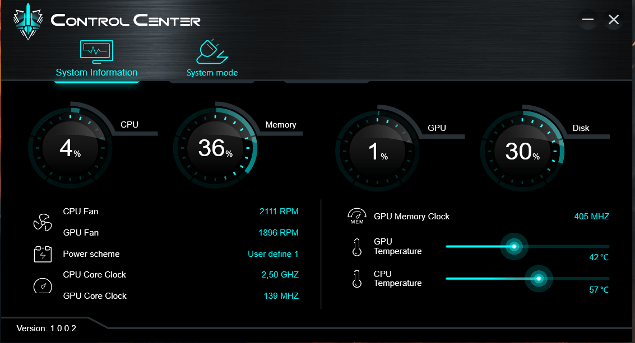Click the CPU Core Clock label
The height and width of the screenshot is (343, 635).
pyautogui.click(x=94, y=275)
